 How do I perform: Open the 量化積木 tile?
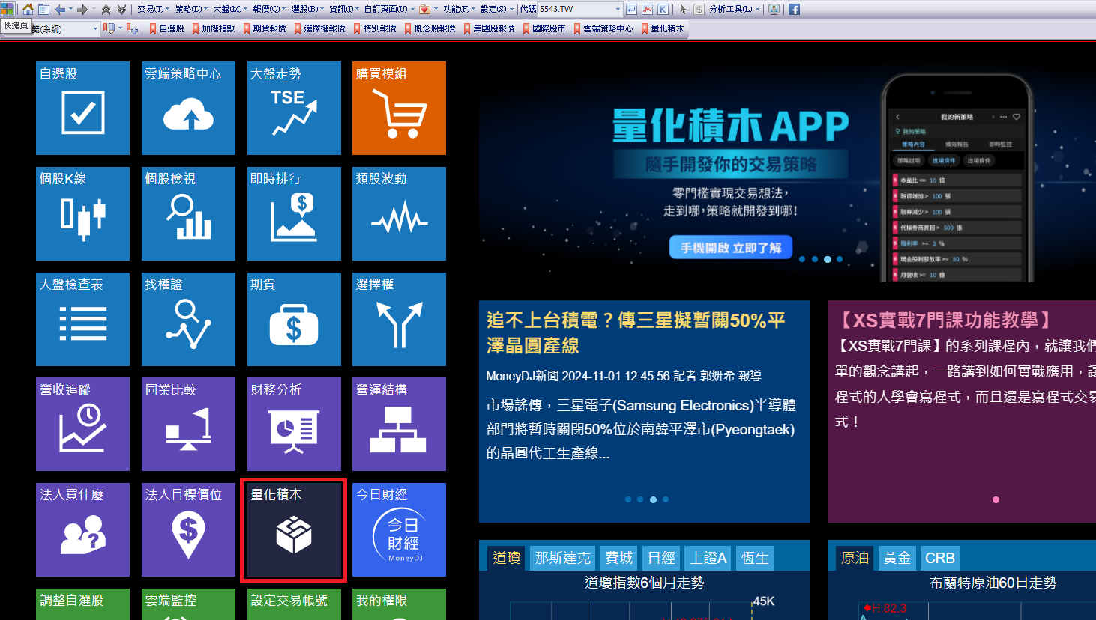tap(293, 530)
